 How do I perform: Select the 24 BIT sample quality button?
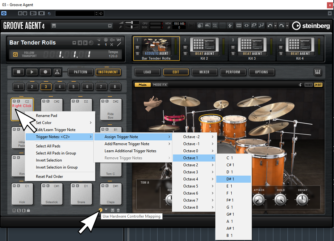(x=318, y=85)
